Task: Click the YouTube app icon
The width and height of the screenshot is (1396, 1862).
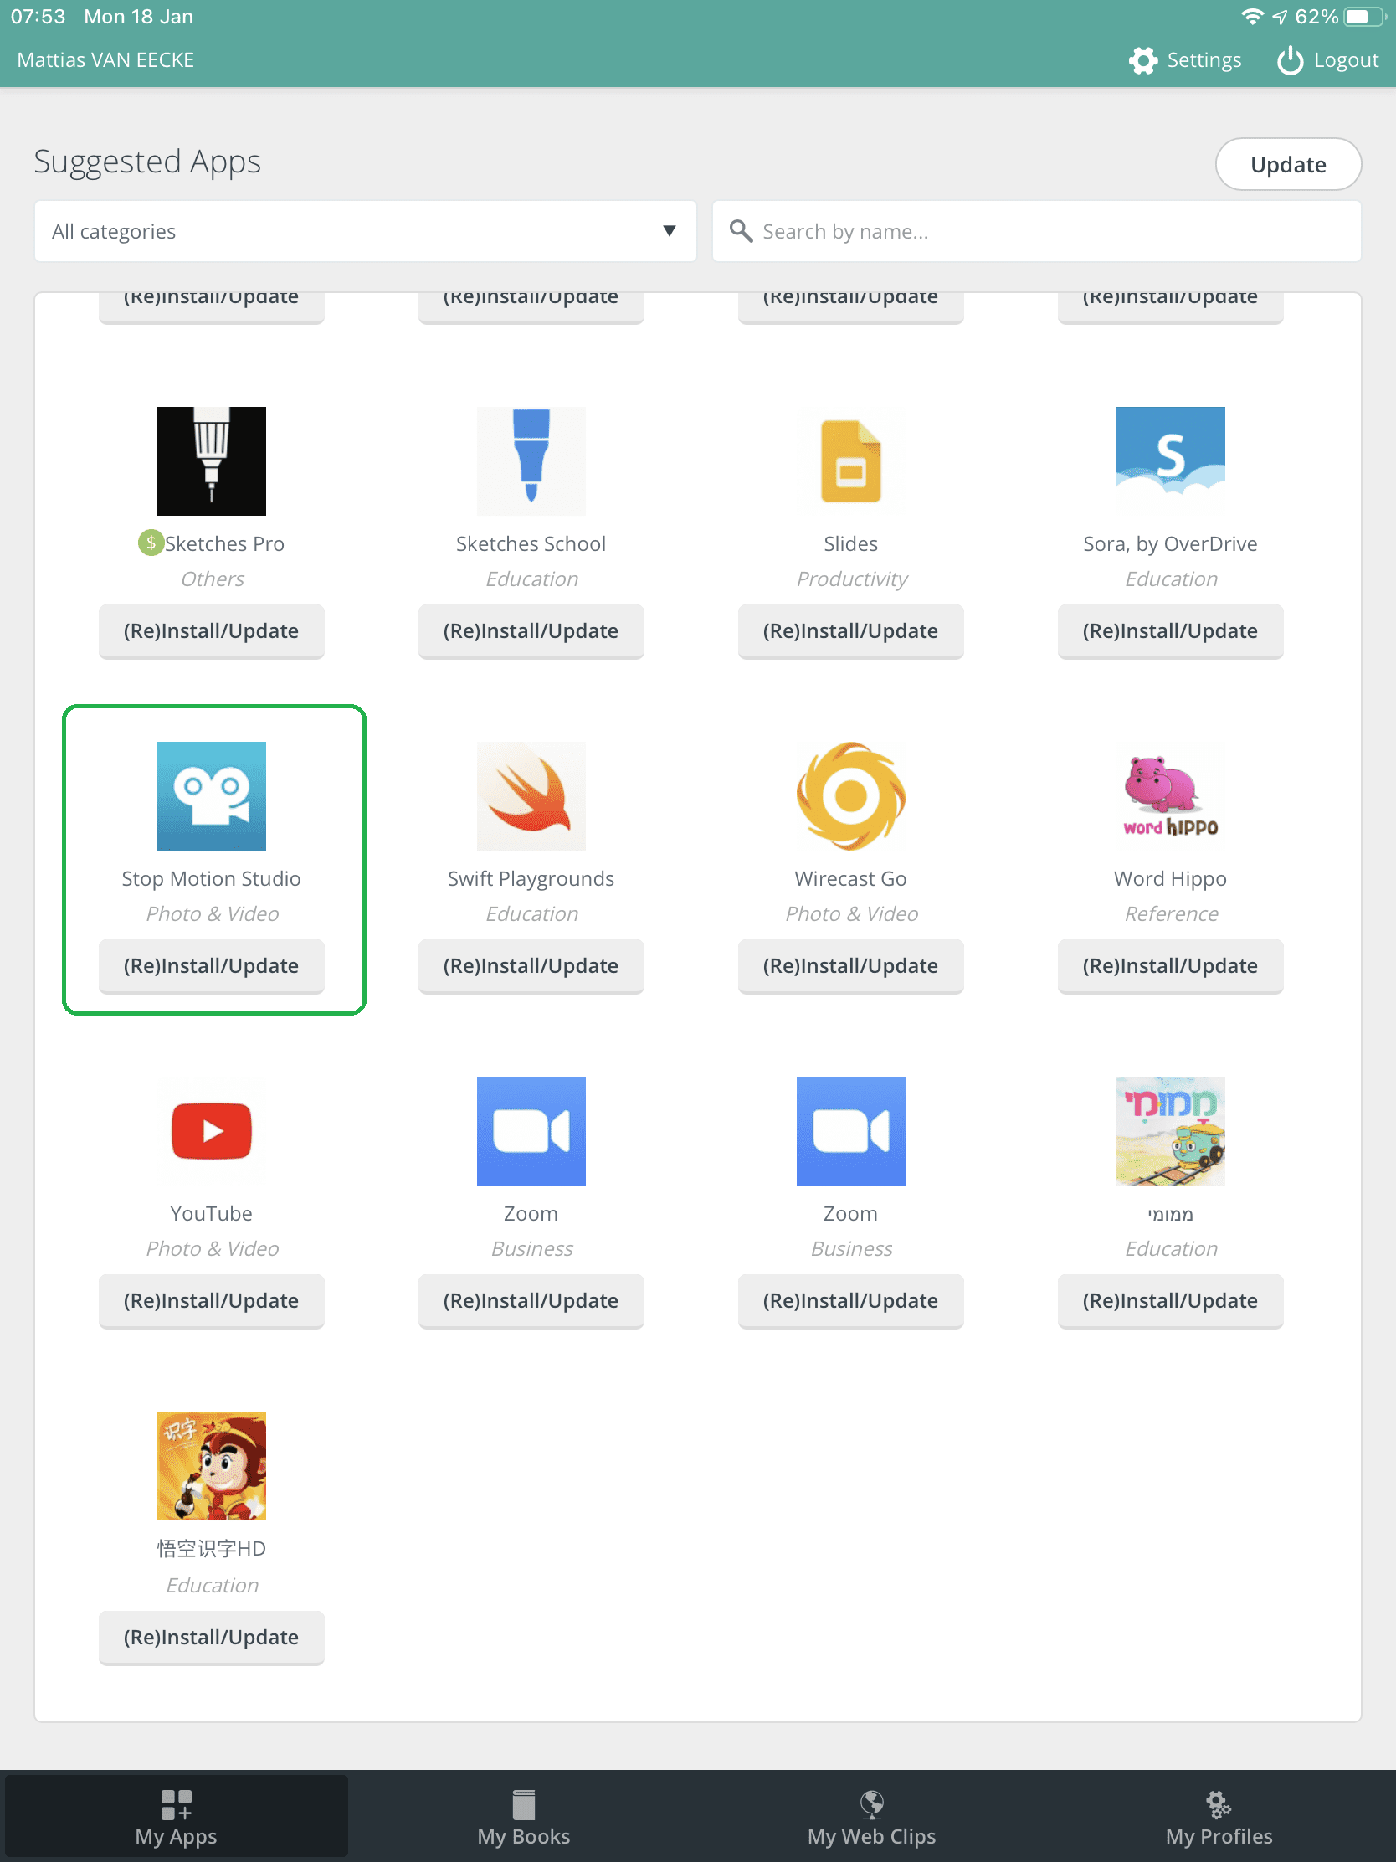Action: [211, 1130]
